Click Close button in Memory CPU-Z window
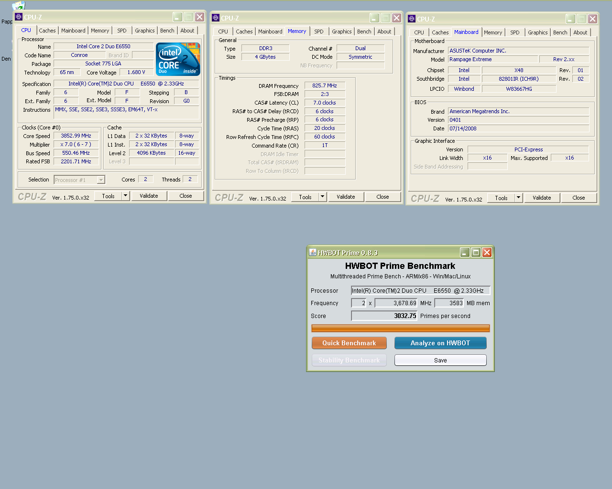Screen dimensions: 612x489 pos(383,197)
